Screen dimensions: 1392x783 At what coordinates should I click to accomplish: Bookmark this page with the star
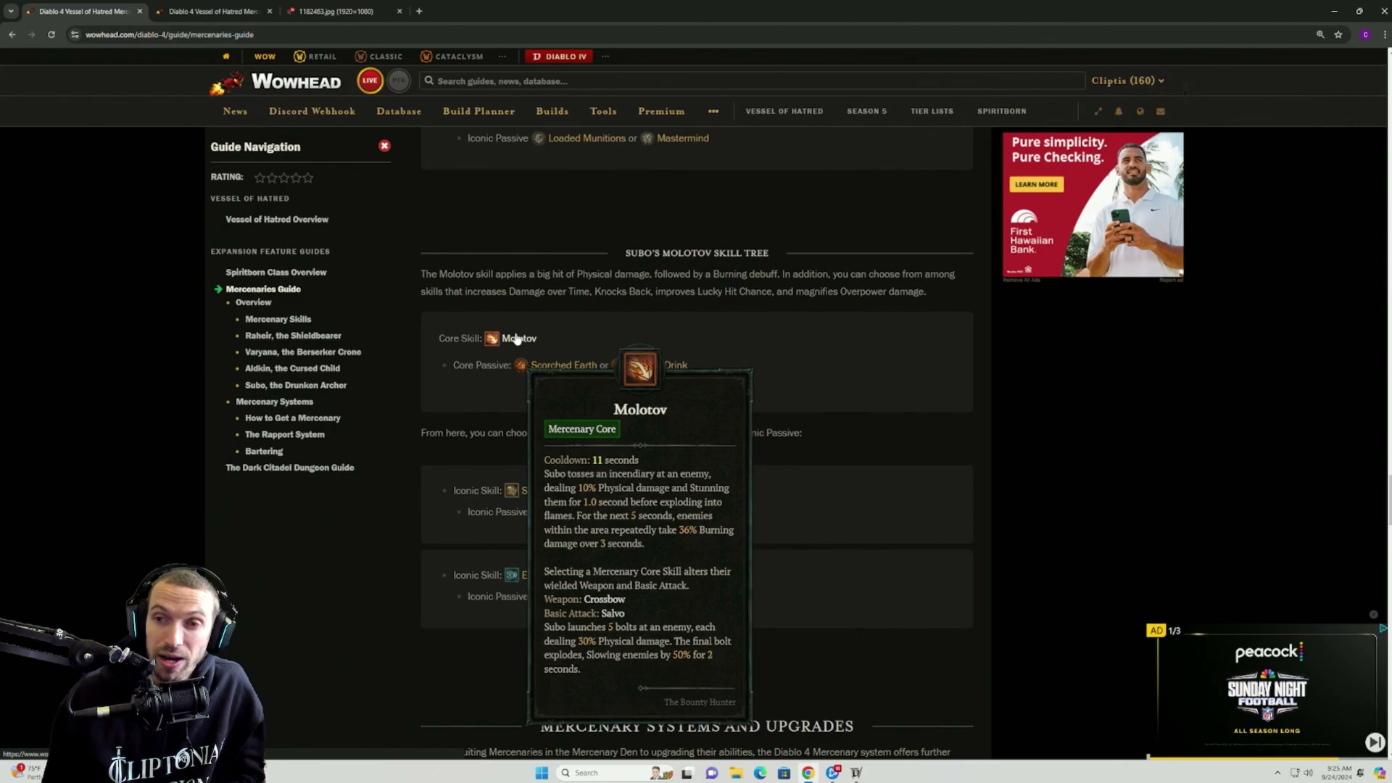[1338, 35]
